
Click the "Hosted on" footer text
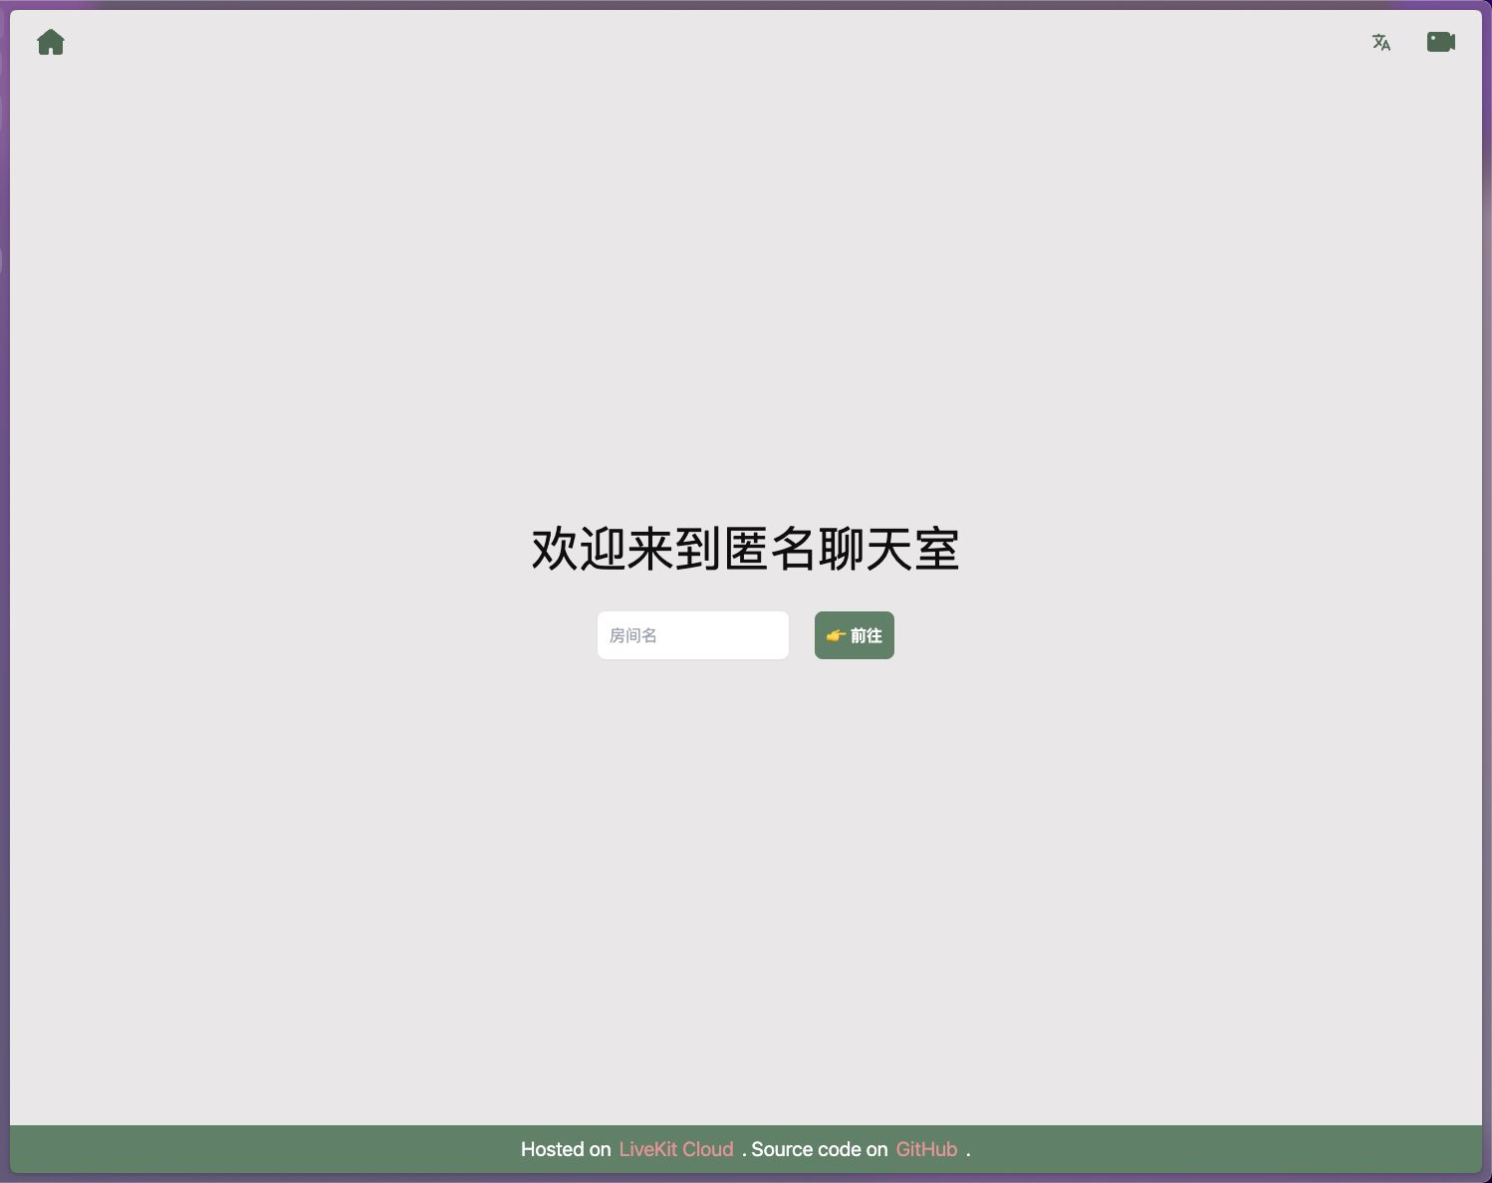point(566,1149)
